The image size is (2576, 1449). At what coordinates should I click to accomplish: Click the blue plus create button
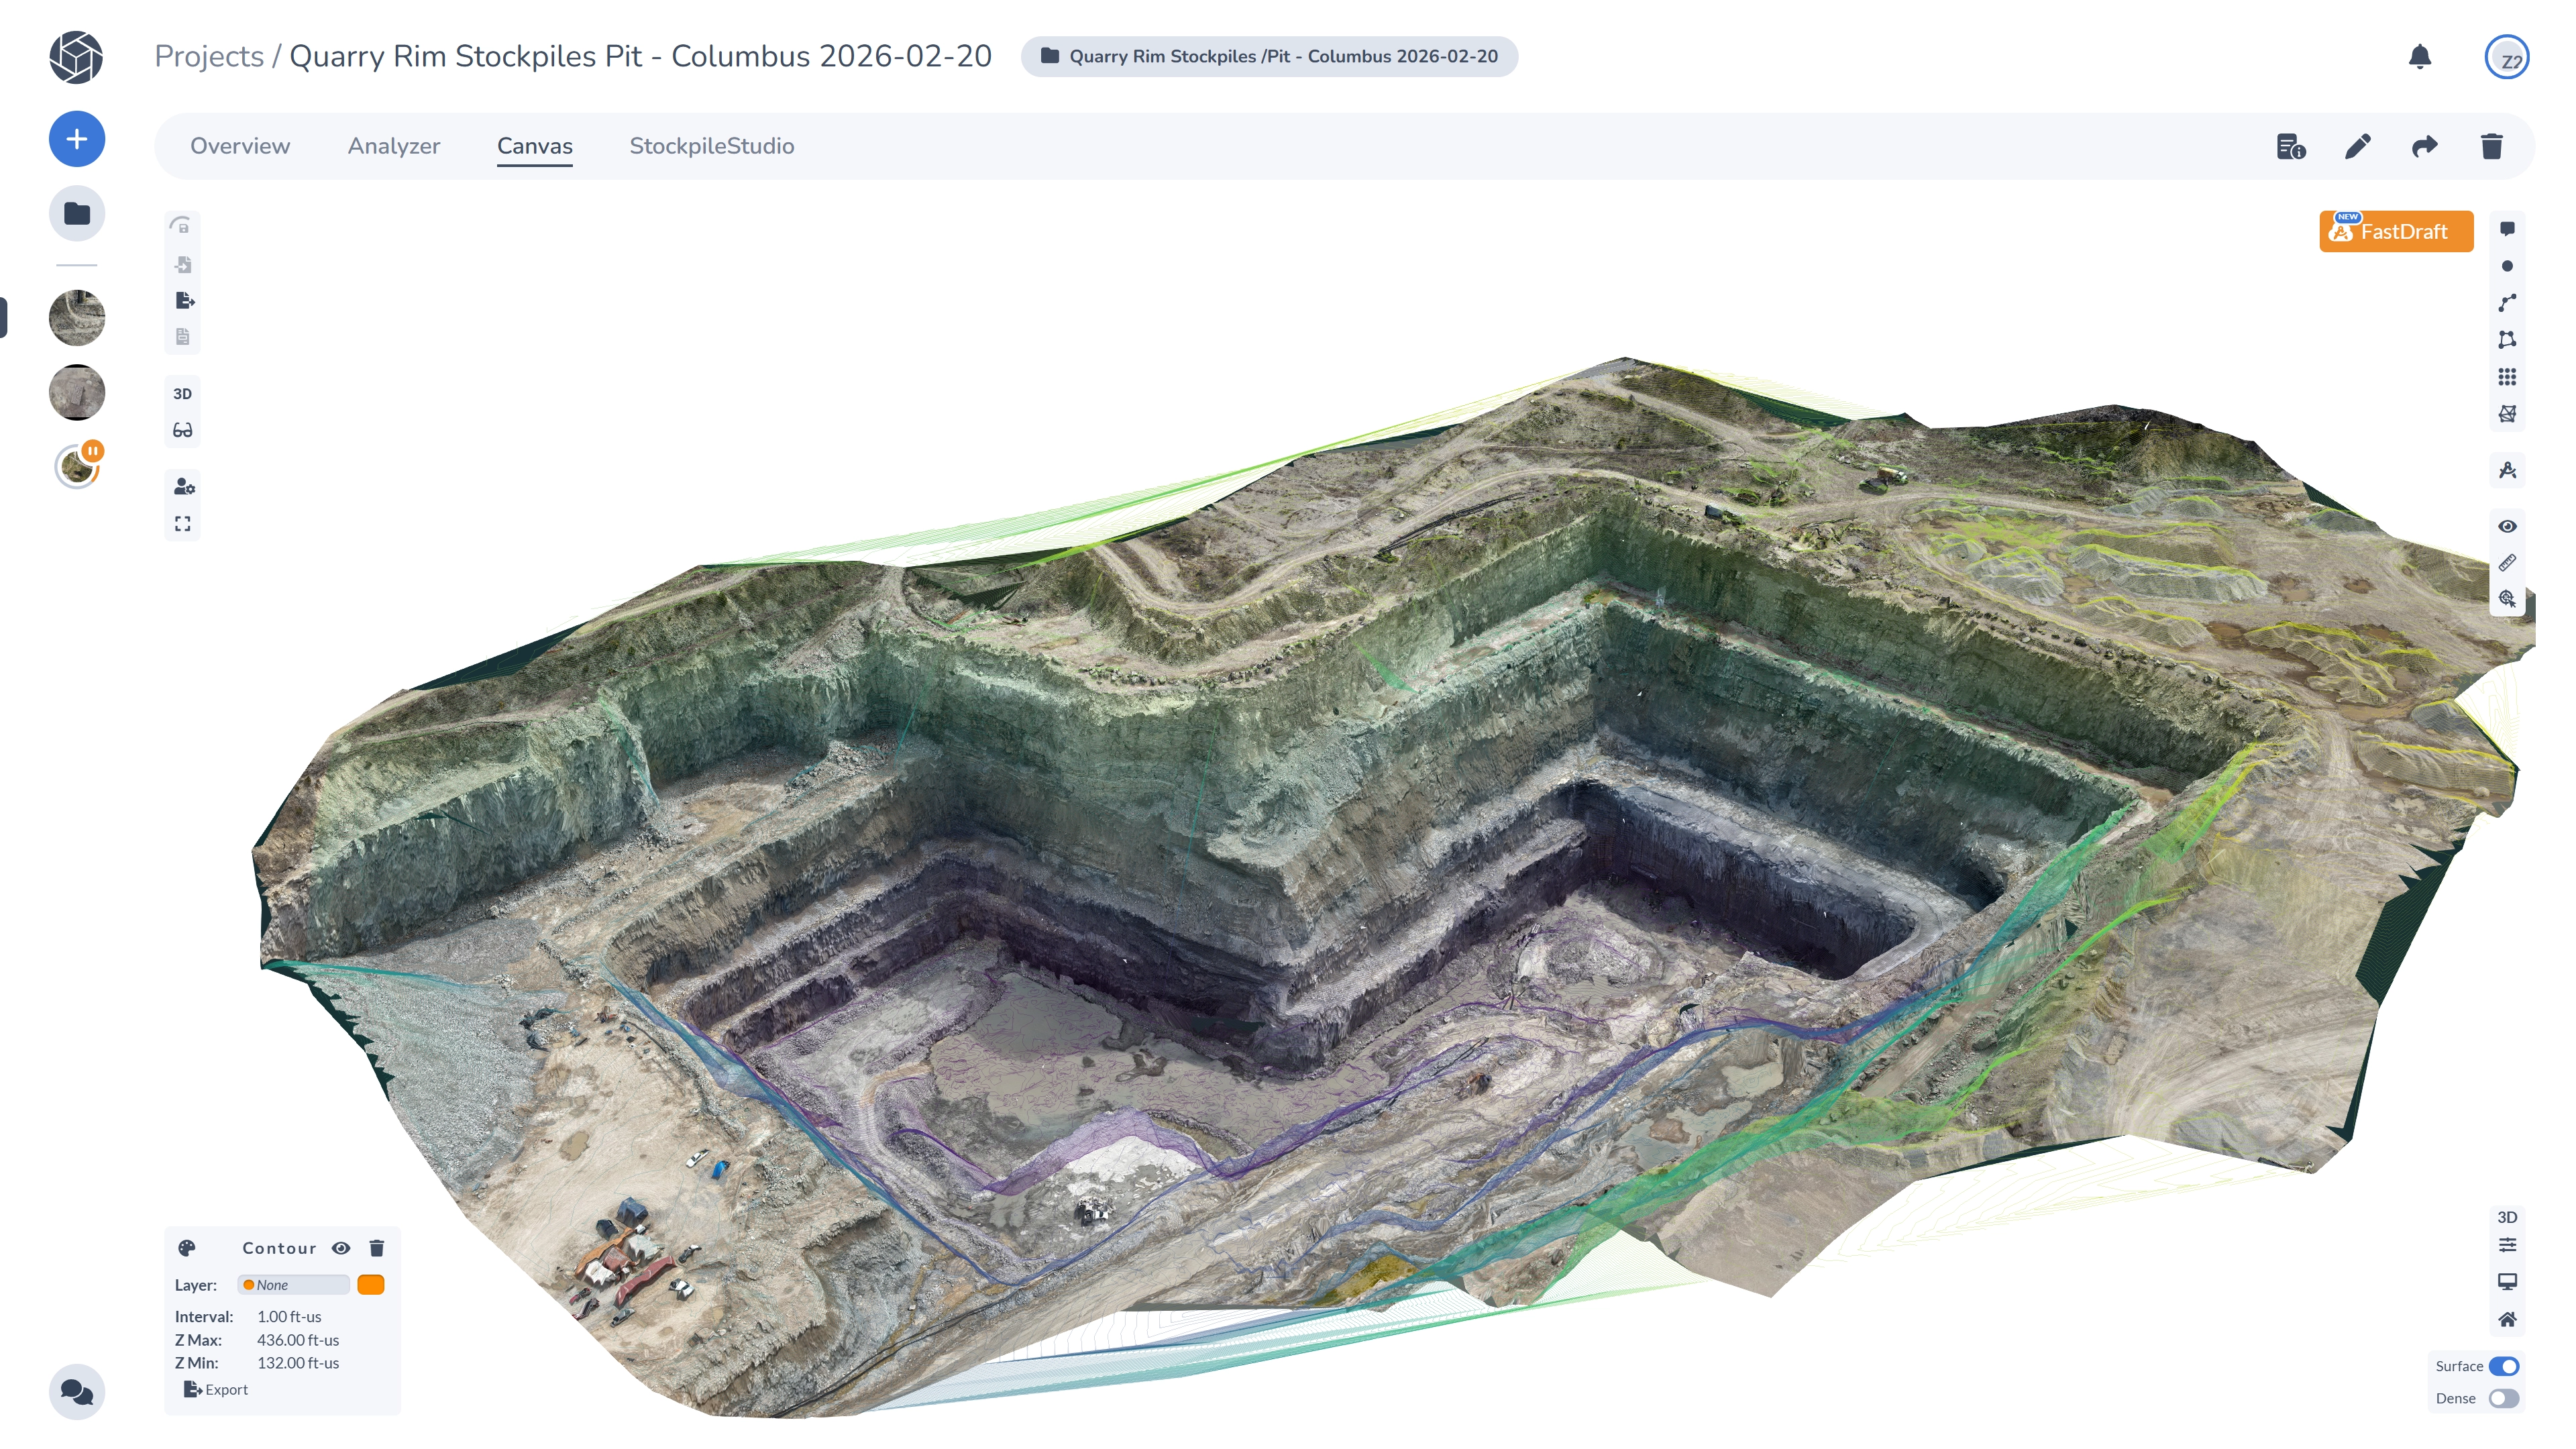pos(77,139)
